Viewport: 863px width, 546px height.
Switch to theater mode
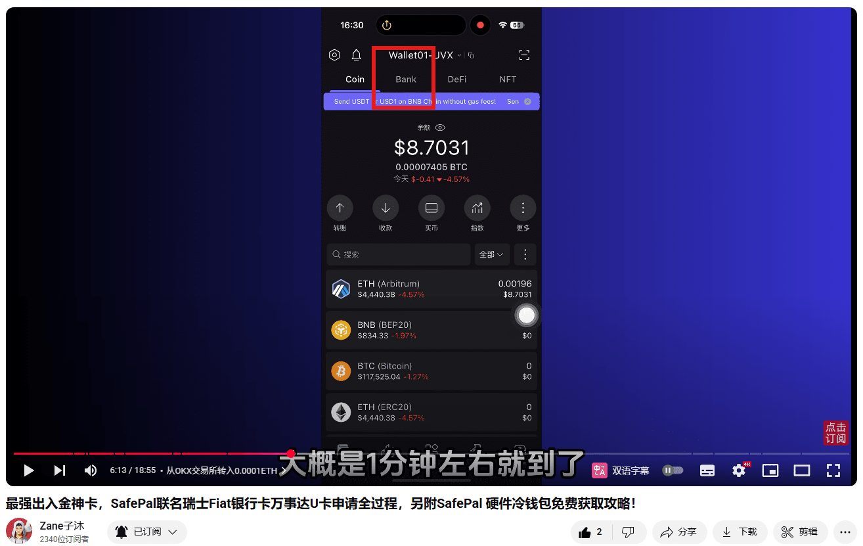point(802,470)
